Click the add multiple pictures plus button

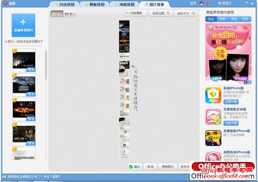pos(23,25)
